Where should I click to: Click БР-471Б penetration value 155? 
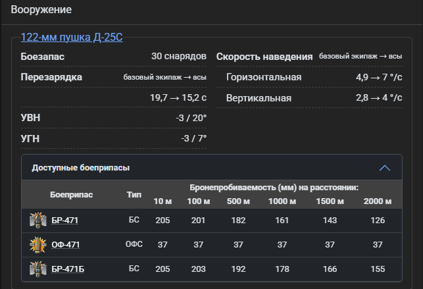[378, 269]
